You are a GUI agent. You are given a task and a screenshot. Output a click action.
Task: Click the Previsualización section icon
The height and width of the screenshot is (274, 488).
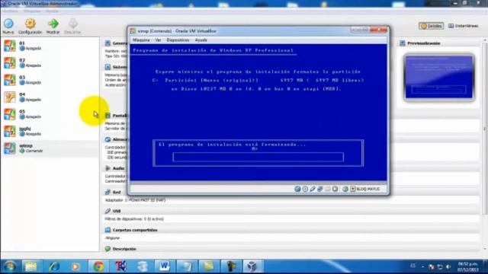coord(403,43)
